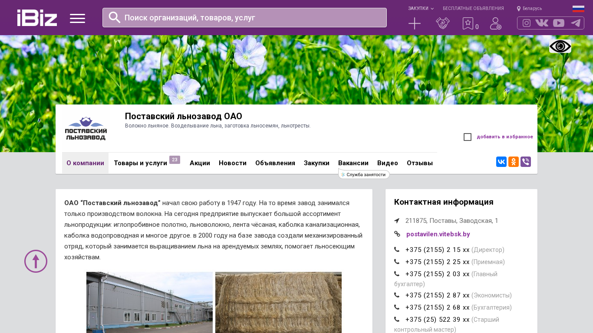
Task: Click the Контактная информация heading
Action: (444, 202)
